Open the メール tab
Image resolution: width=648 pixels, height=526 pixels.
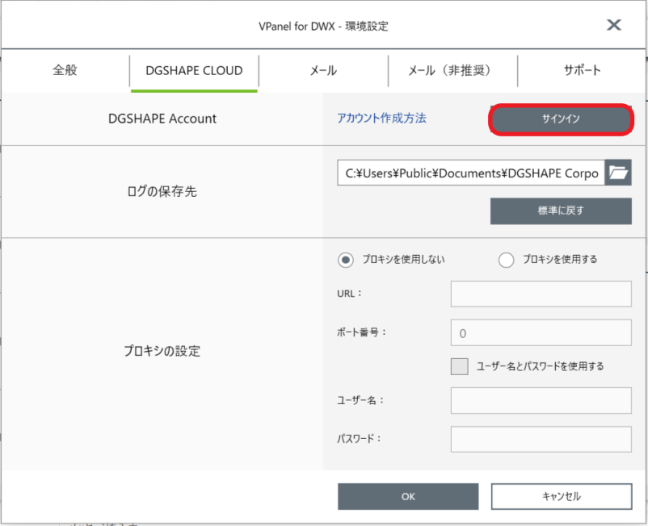pos(323,70)
